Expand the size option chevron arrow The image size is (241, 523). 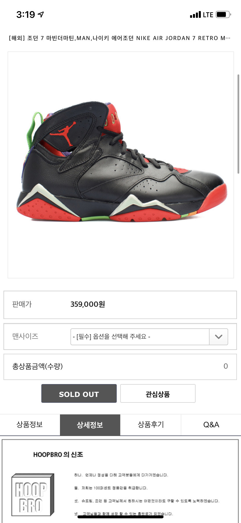pyautogui.click(x=219, y=337)
